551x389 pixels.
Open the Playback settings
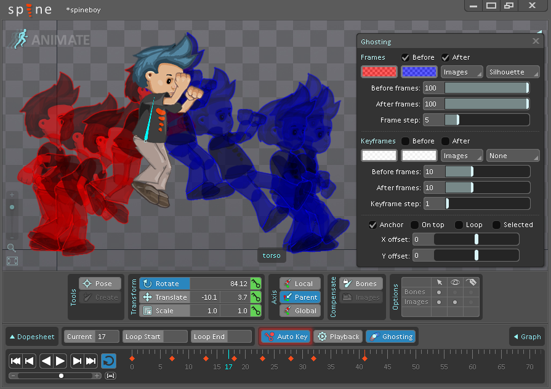click(x=338, y=337)
